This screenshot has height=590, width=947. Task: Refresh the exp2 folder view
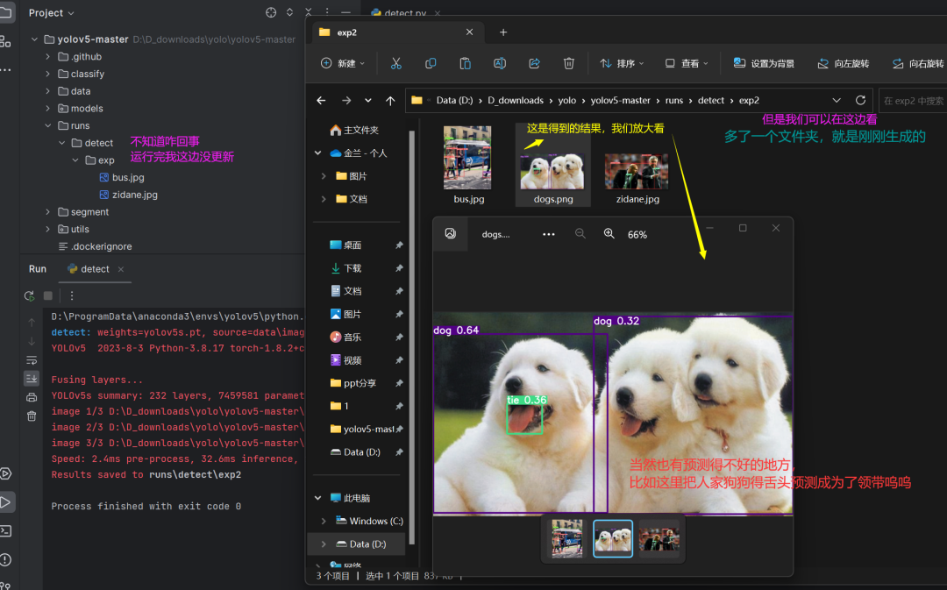tap(861, 100)
